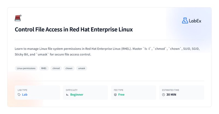
Task: Click the tag icon beside Lab
Action: [x=19, y=95]
